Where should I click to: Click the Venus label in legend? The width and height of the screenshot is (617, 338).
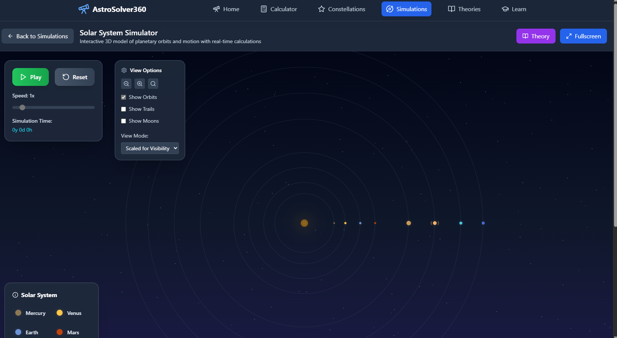(x=74, y=313)
